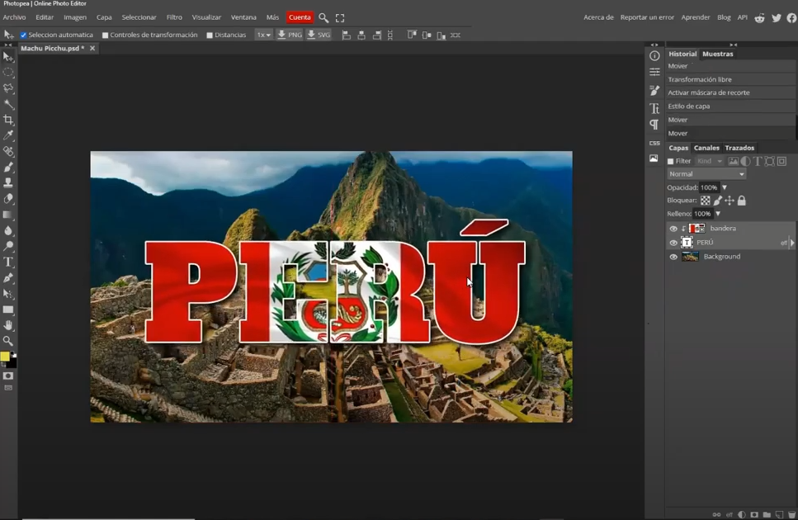This screenshot has height=520, width=798.
Task: Disable Seleccion automatica checkbox
Action: point(24,35)
